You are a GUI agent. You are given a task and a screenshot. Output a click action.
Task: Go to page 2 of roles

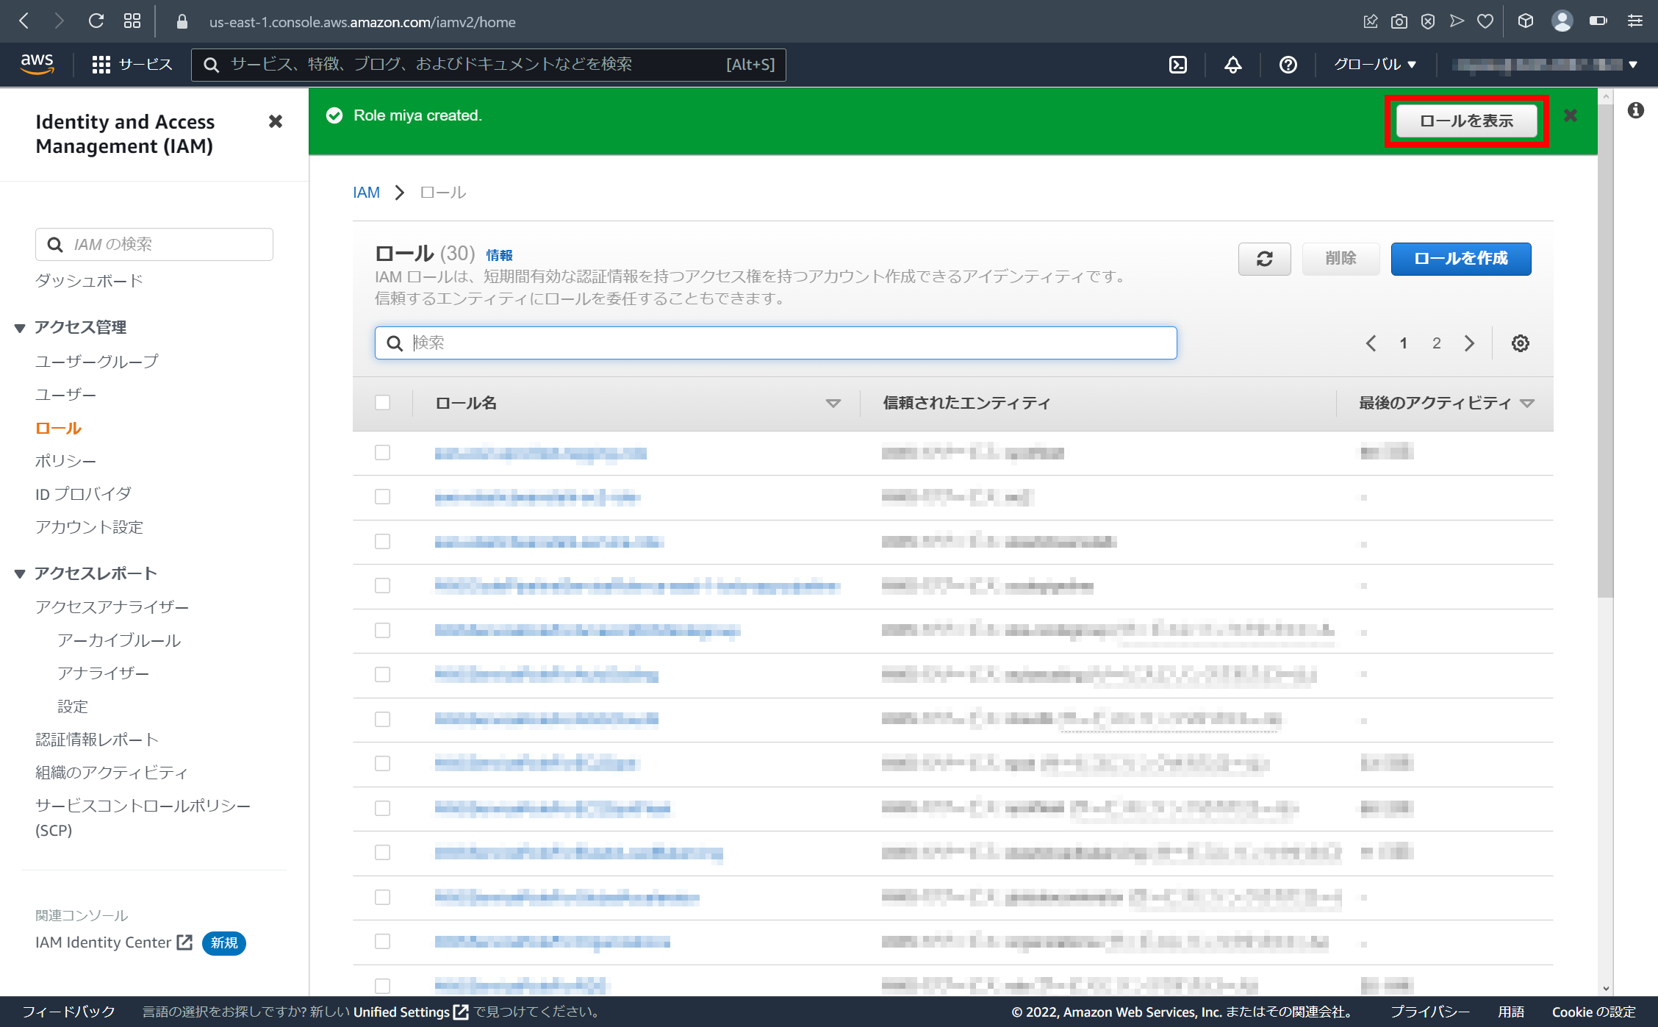point(1436,343)
